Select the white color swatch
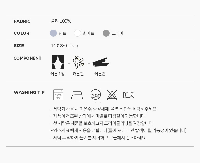 (77, 33)
